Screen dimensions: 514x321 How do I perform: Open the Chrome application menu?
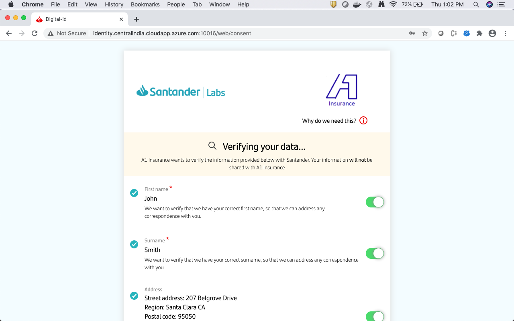[33, 4]
